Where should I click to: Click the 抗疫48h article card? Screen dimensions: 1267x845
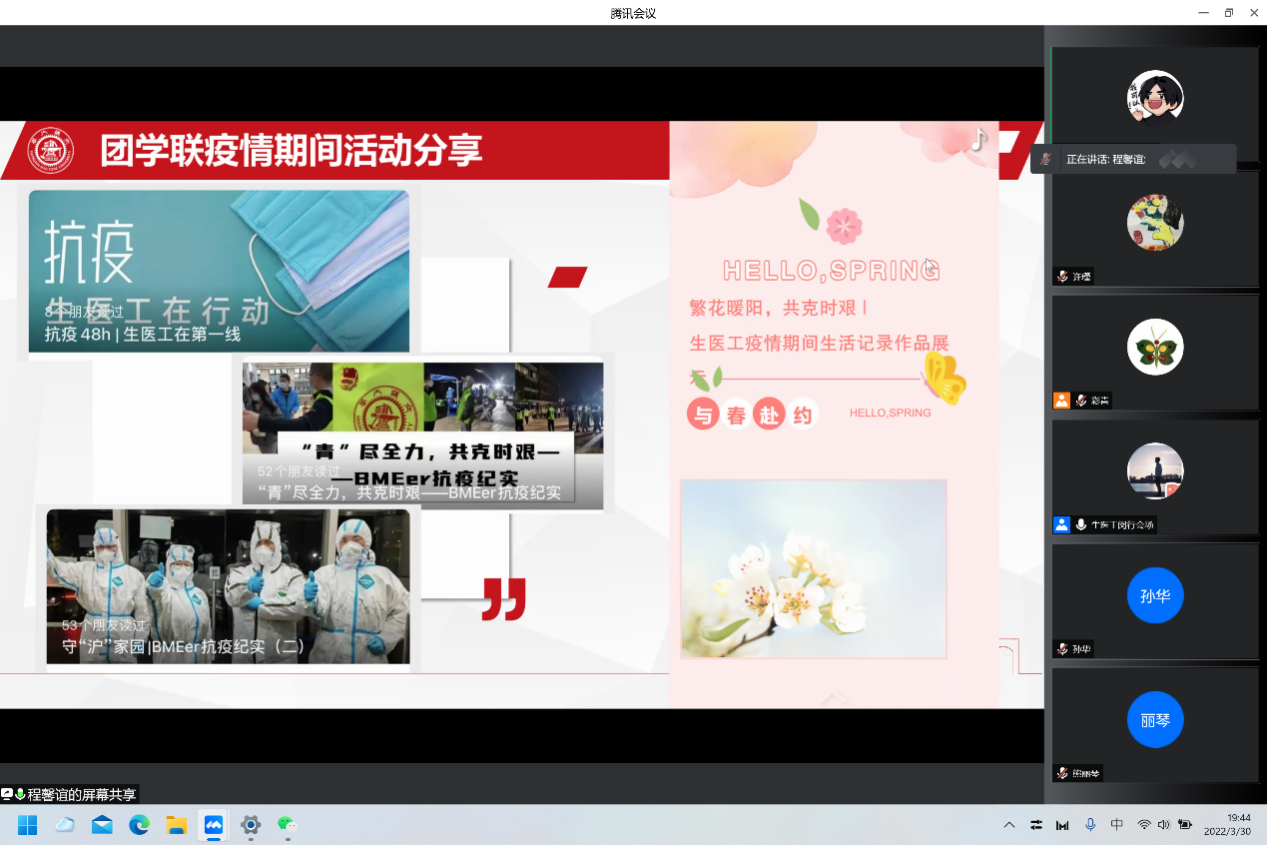219,272
